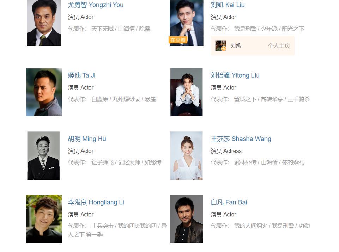Viewport: 339px width, 252px height.
Task: Click 刘凯's small avatar icon
Action: point(221,46)
